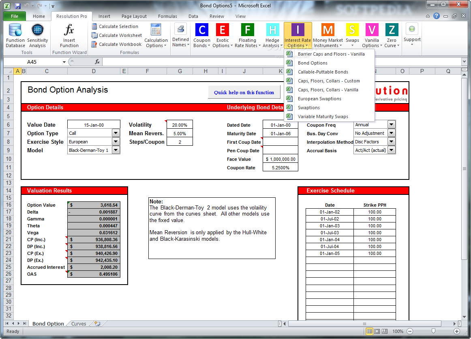Screen dimensions: 471x339
Task: Open the Zero Curve group
Action: [x=392, y=35]
